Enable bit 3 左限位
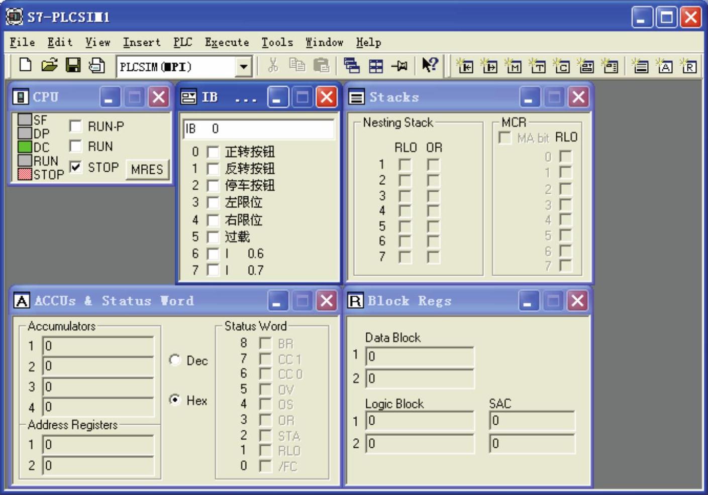This screenshot has width=708, height=495. [x=213, y=202]
